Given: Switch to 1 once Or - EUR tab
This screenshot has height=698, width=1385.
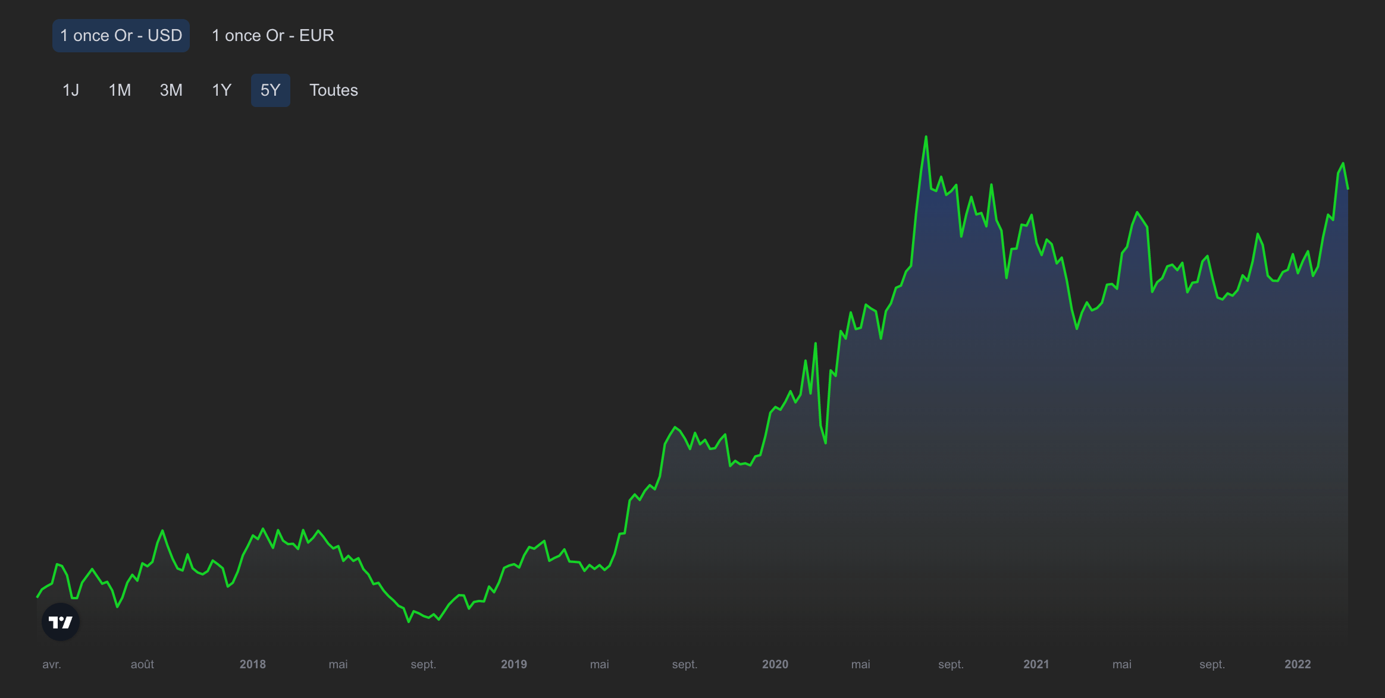Looking at the screenshot, I should [x=272, y=36].
